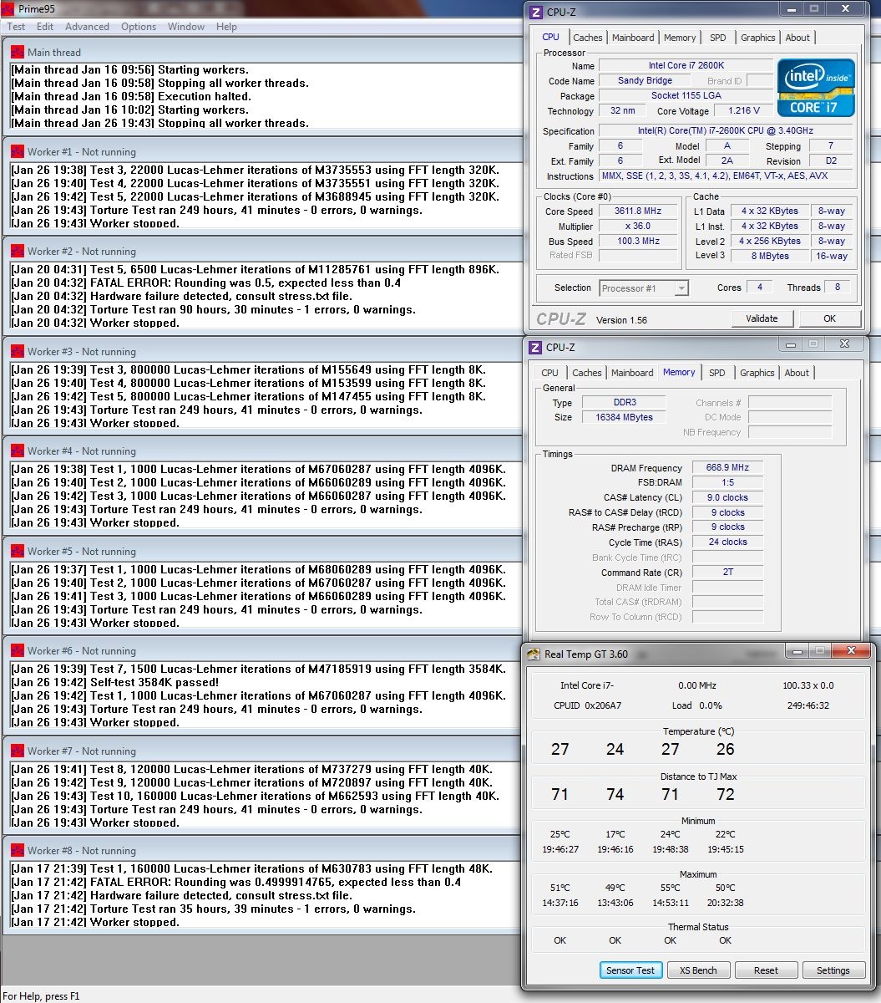Switch to Caches tab in upper CPU-Z
The height and width of the screenshot is (1003, 881).
[x=588, y=38]
